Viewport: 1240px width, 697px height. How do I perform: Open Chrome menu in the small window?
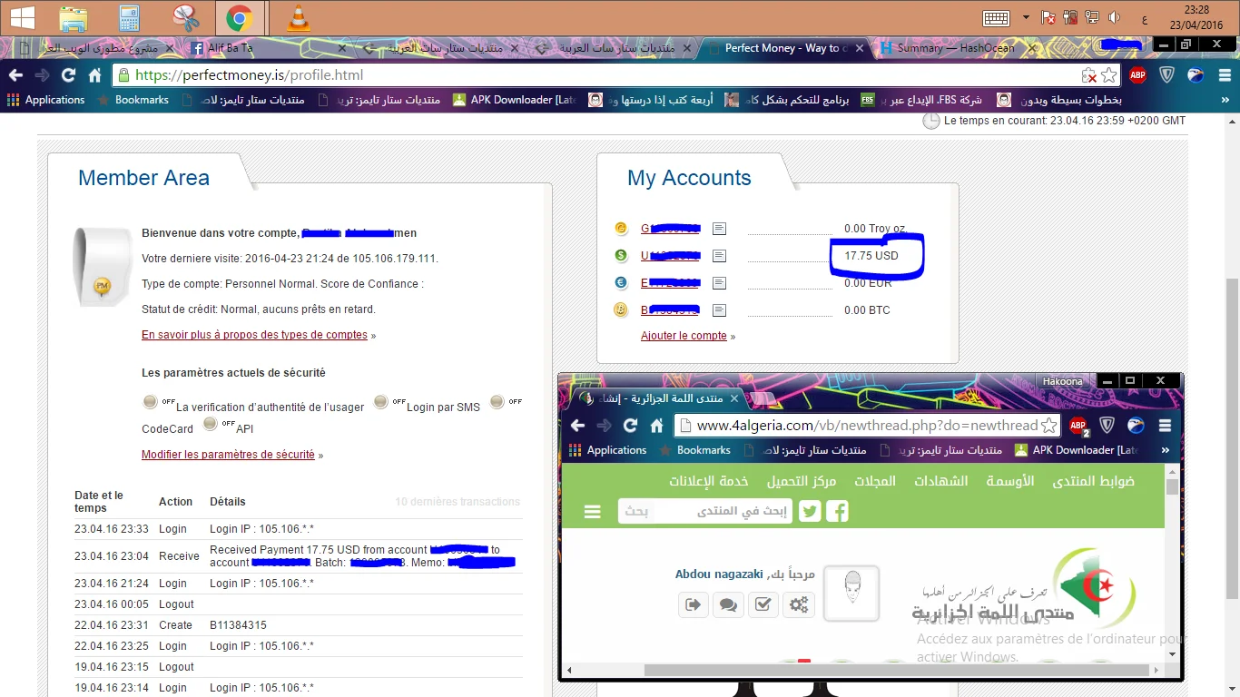coord(1165,426)
